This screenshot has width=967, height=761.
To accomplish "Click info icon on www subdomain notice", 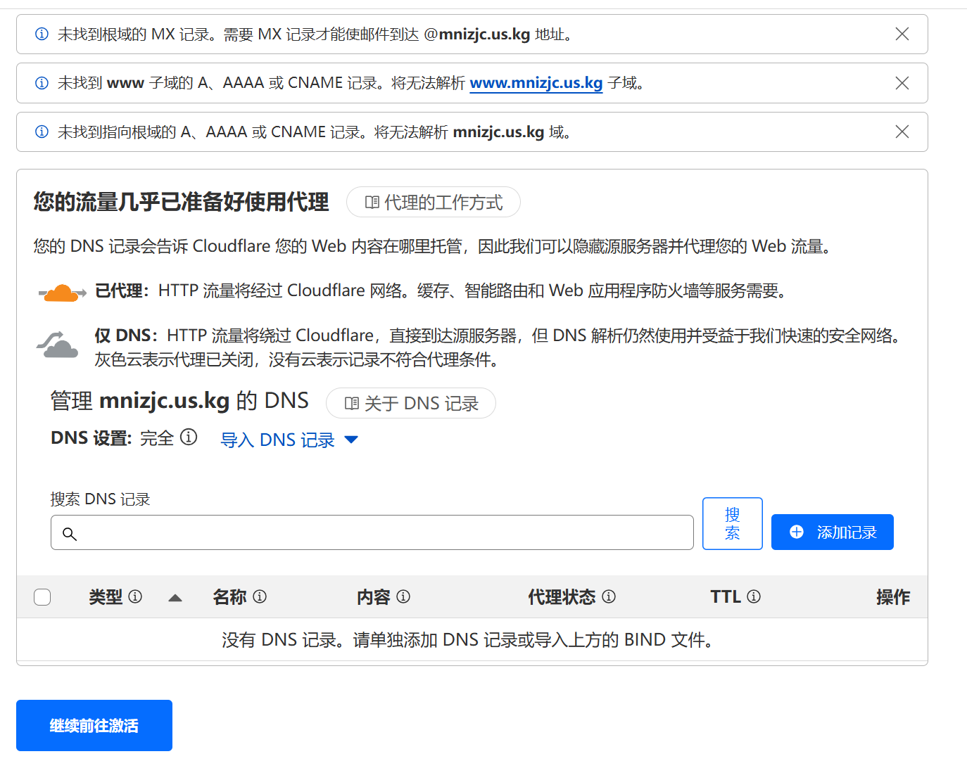I will pos(42,83).
